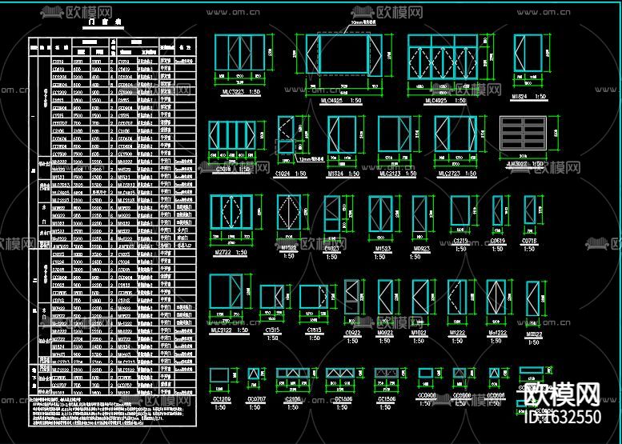Viewport: 622px width, 444px height.
Task: Click the MLC2122 1:50 label
Action: click(x=229, y=330)
